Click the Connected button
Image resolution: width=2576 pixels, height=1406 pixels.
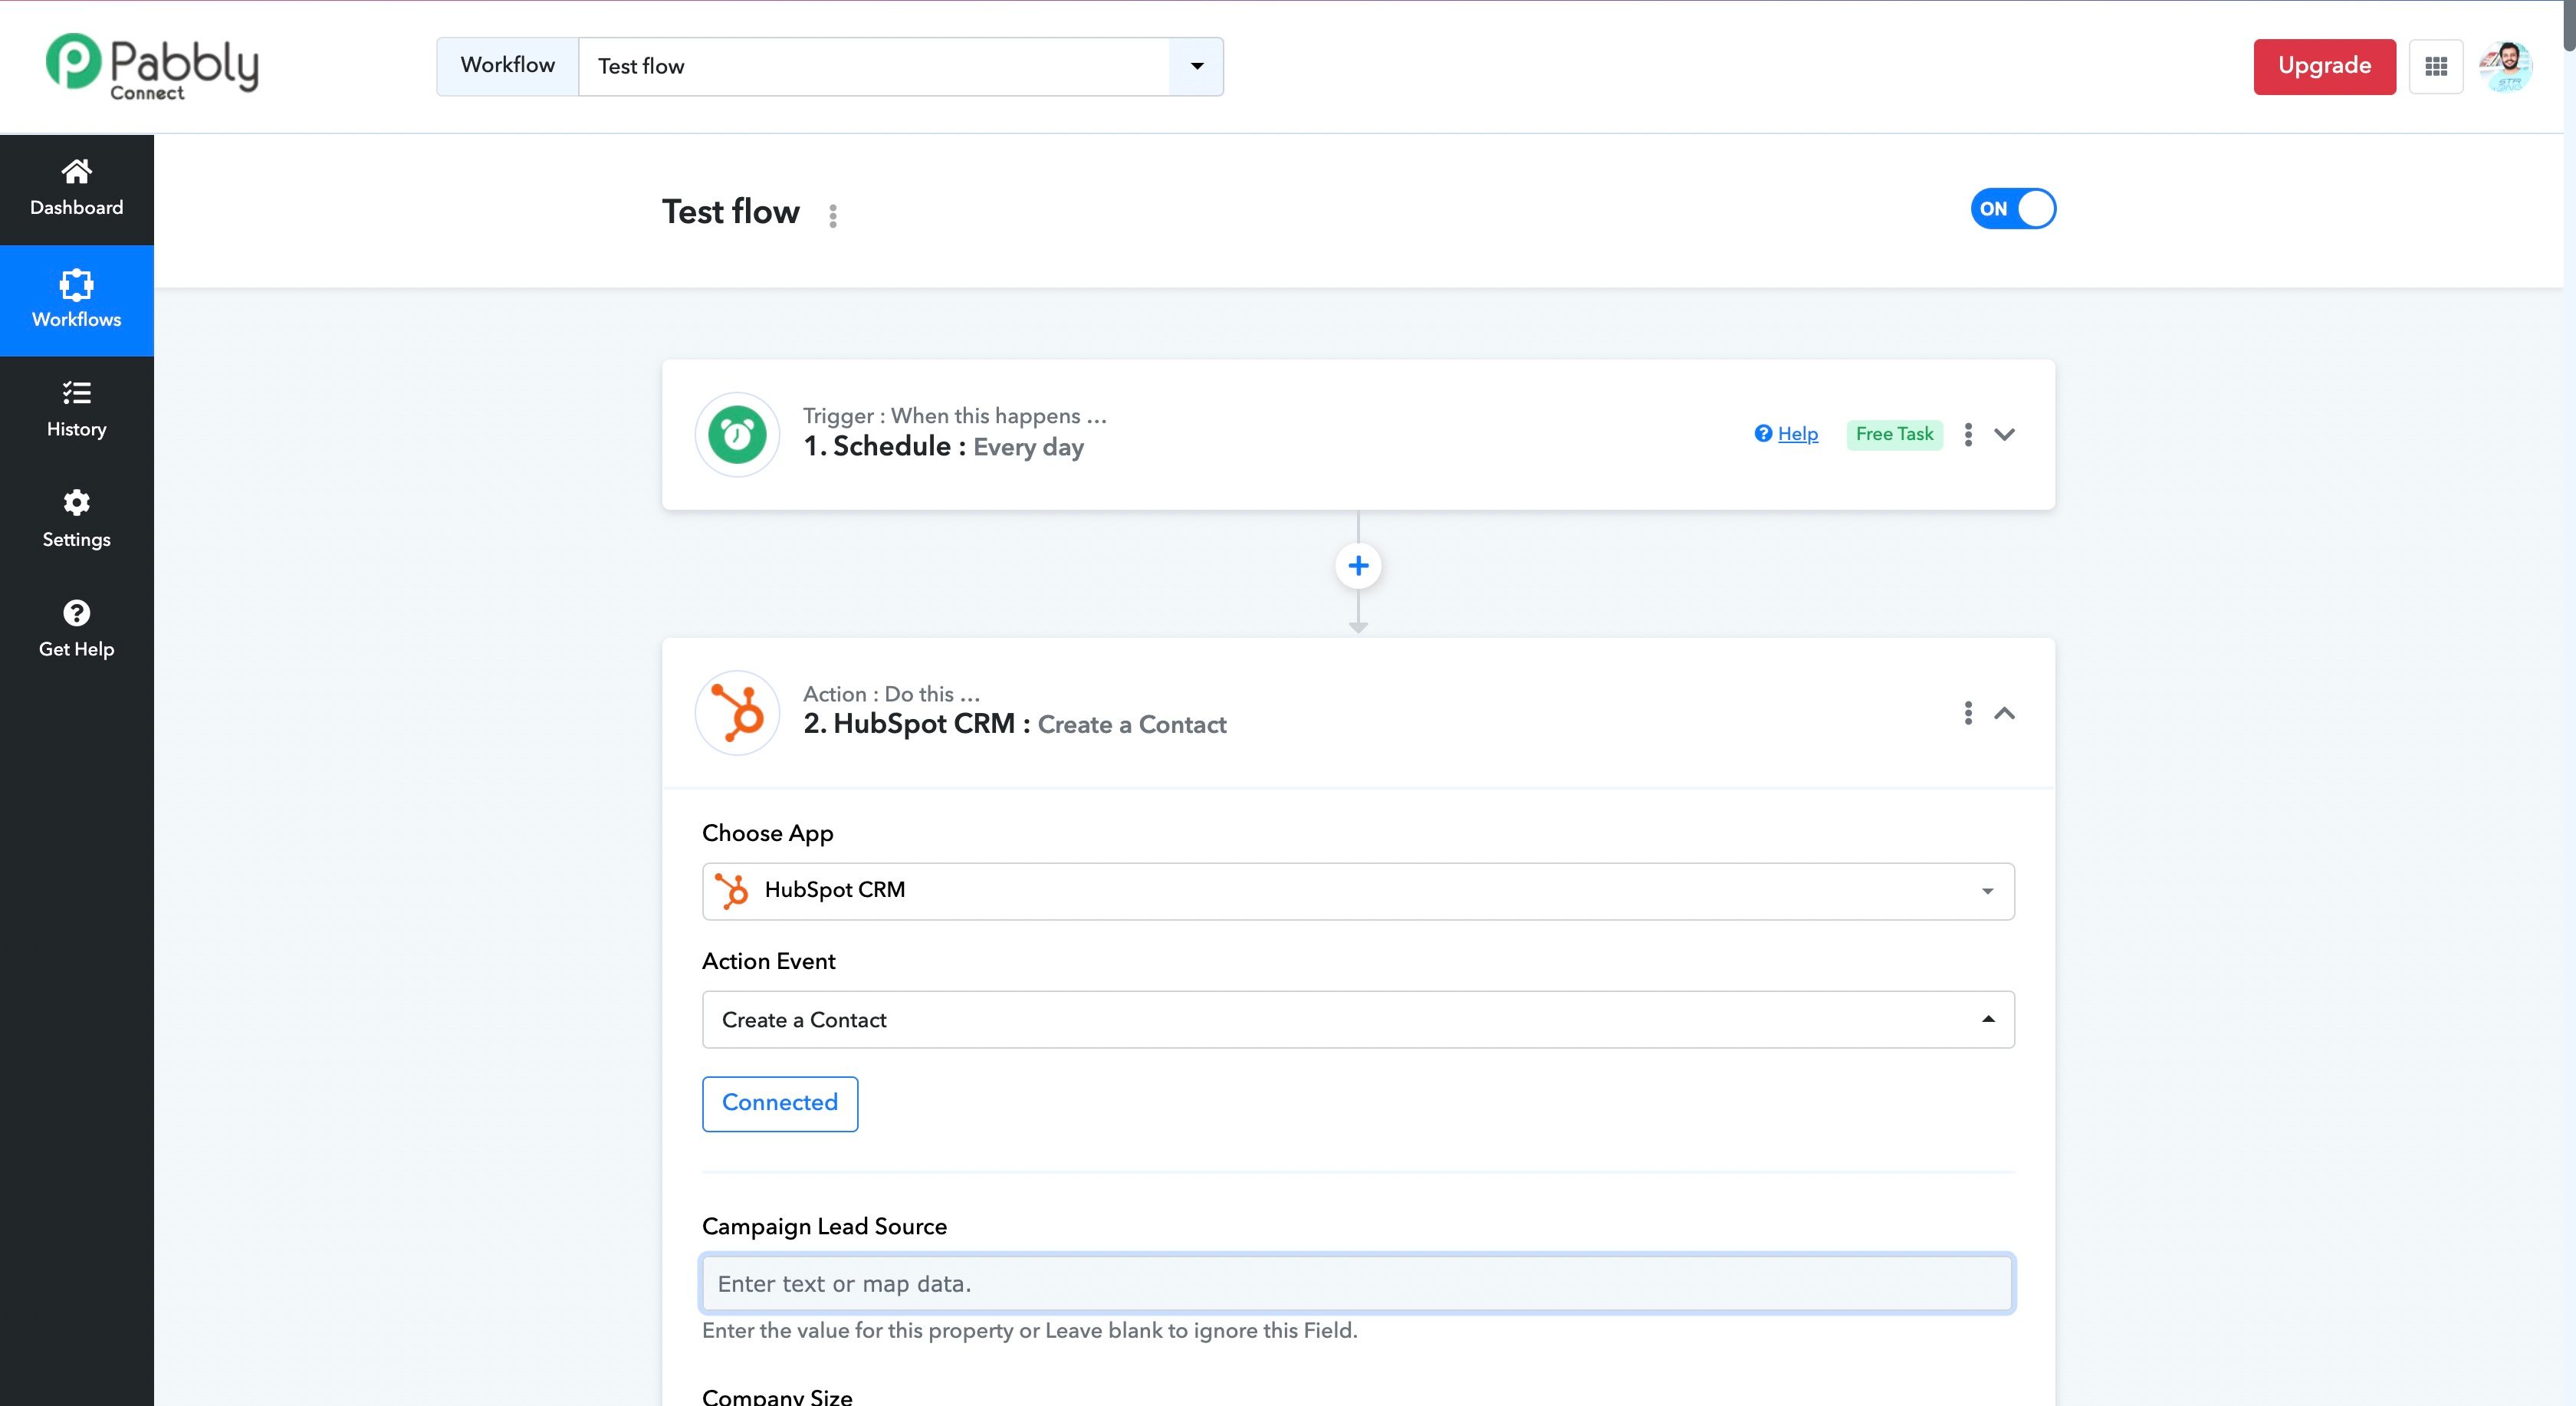pyautogui.click(x=780, y=1103)
